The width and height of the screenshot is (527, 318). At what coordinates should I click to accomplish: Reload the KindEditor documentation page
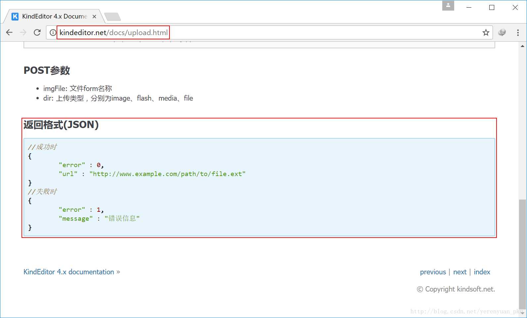point(37,32)
